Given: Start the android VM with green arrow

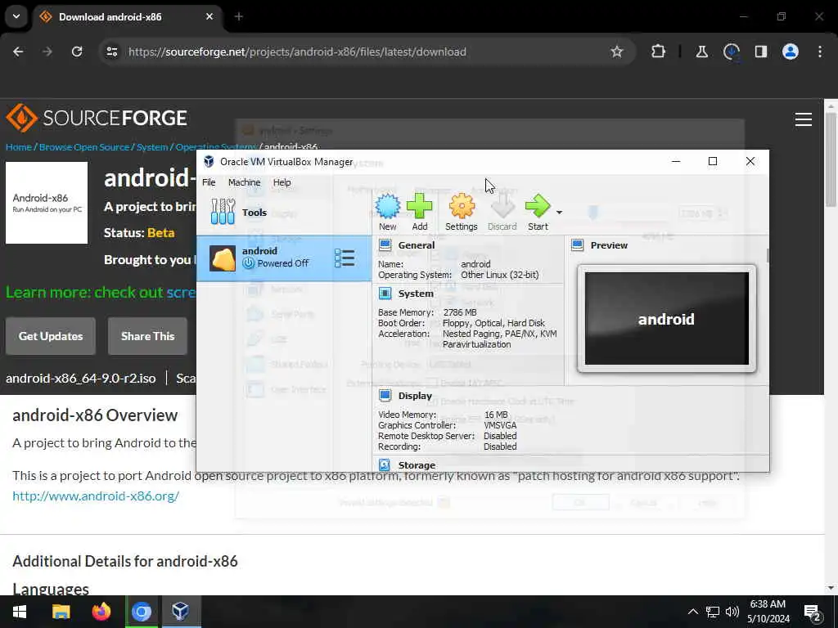Looking at the screenshot, I should [538, 206].
